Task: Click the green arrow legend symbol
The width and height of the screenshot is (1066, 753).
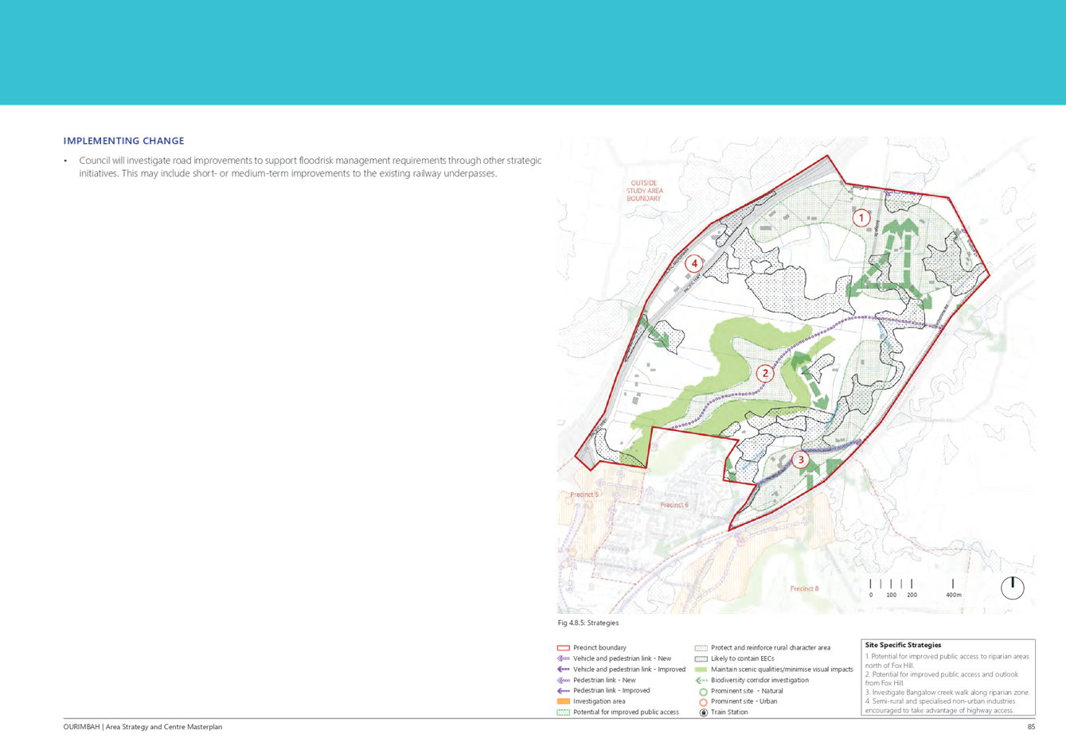Action: pyautogui.click(x=701, y=681)
